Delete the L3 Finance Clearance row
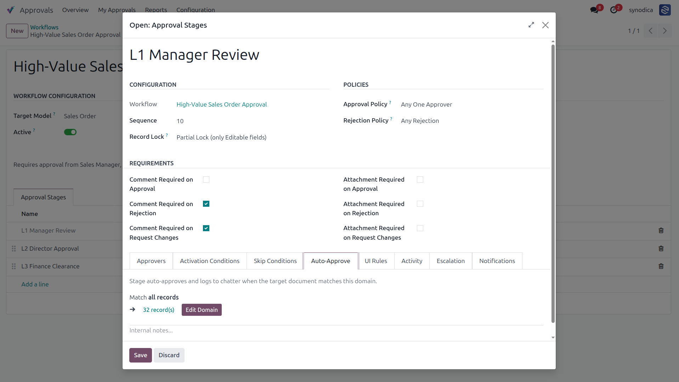679x382 pixels. [x=661, y=266]
